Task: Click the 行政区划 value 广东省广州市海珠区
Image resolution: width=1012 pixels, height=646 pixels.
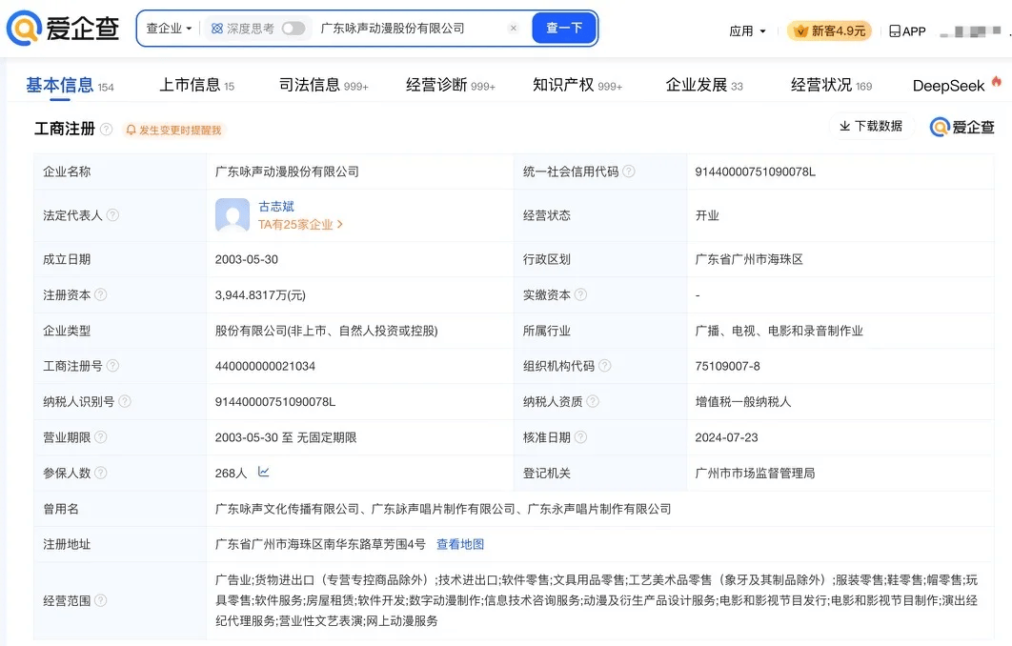Action: [x=749, y=259]
